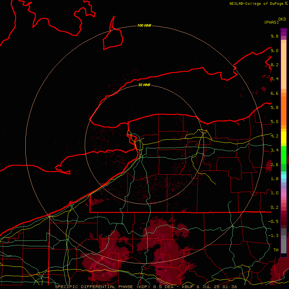Select the 7.4 scale value
289x289 pixels.
point(275,79)
